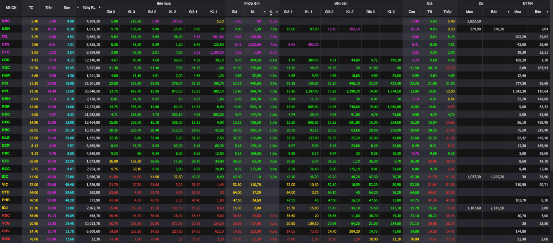Open the LDG stock symbol
Image resolution: width=553 pixels, height=243 pixels.
(x=6, y=60)
